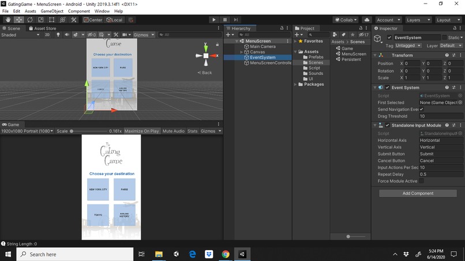This screenshot has height=261, width=465.
Task: Click search by label icon in Project
Action: 344,35
